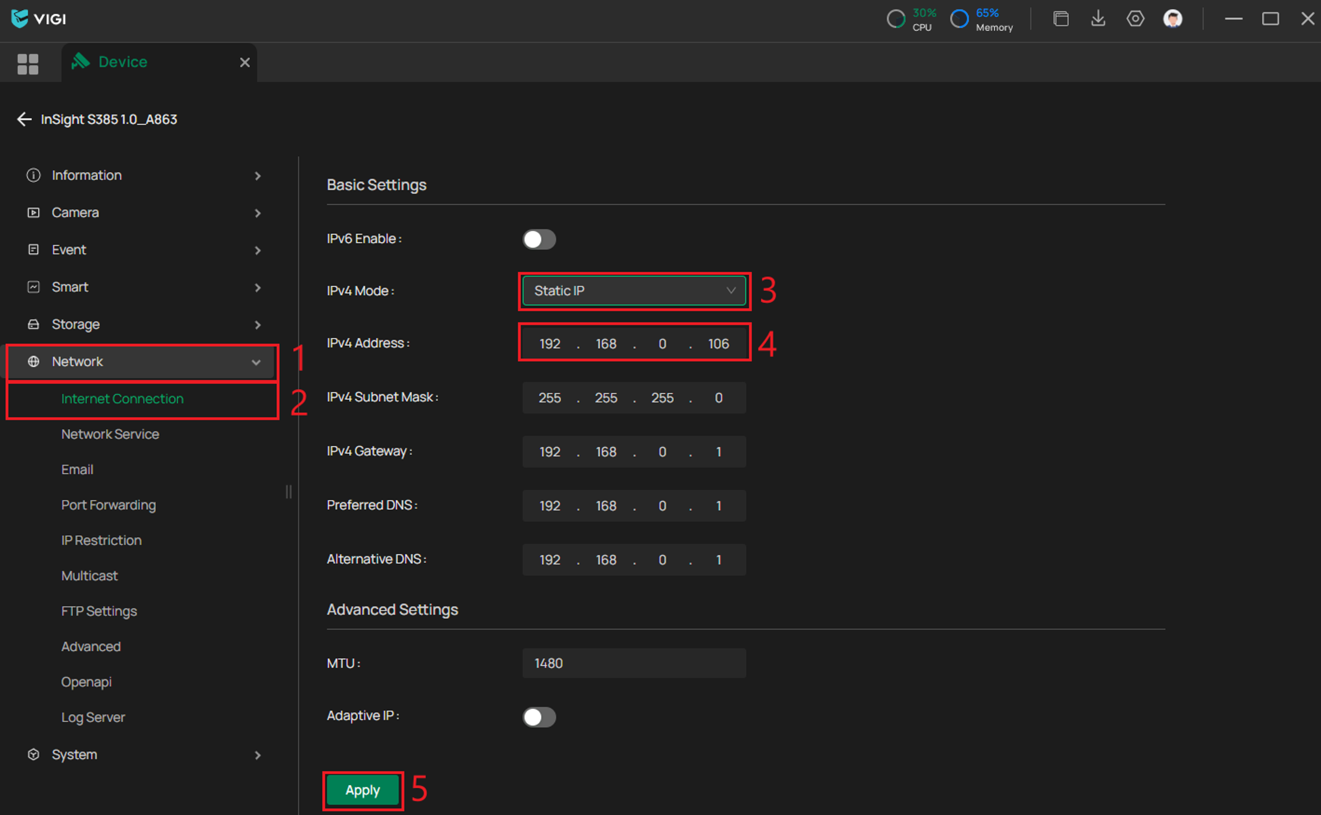Click the VIGI logo icon

coord(20,18)
